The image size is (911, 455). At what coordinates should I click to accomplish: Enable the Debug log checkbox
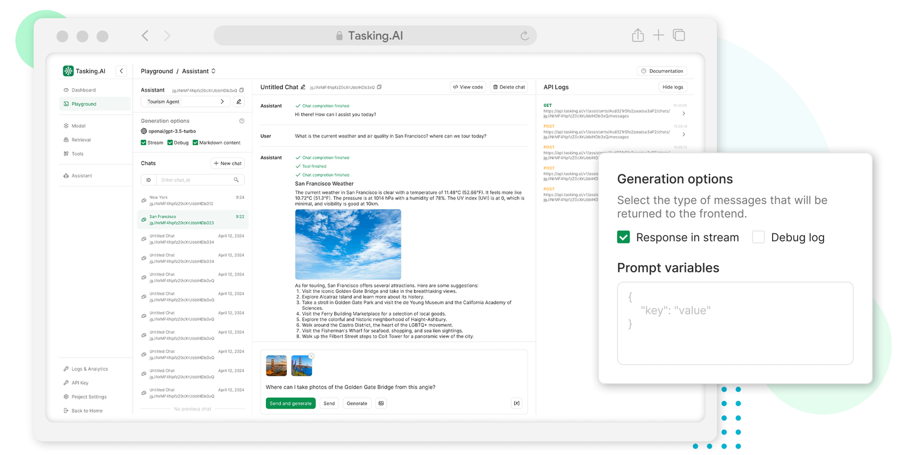(758, 237)
